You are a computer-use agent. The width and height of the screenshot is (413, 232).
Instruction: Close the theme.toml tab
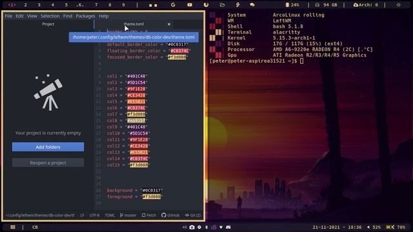coord(169,24)
